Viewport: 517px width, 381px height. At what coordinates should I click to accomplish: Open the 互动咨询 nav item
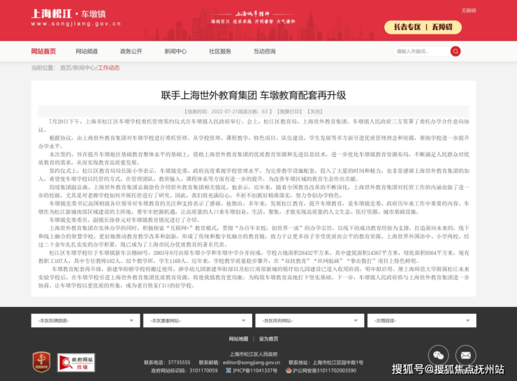(x=264, y=52)
